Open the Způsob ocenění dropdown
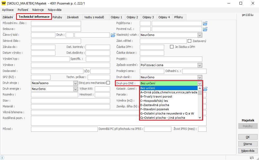 (x=200, y=65)
